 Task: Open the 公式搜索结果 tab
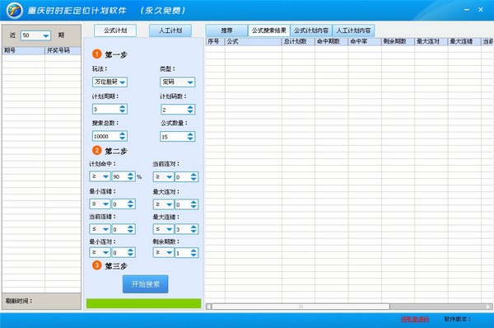[268, 30]
